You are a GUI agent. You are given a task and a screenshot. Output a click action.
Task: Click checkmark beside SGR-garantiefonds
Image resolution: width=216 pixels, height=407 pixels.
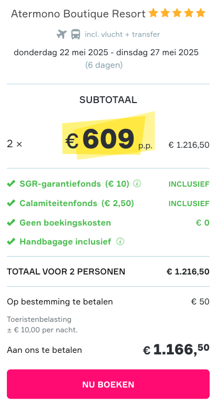pos(11,184)
